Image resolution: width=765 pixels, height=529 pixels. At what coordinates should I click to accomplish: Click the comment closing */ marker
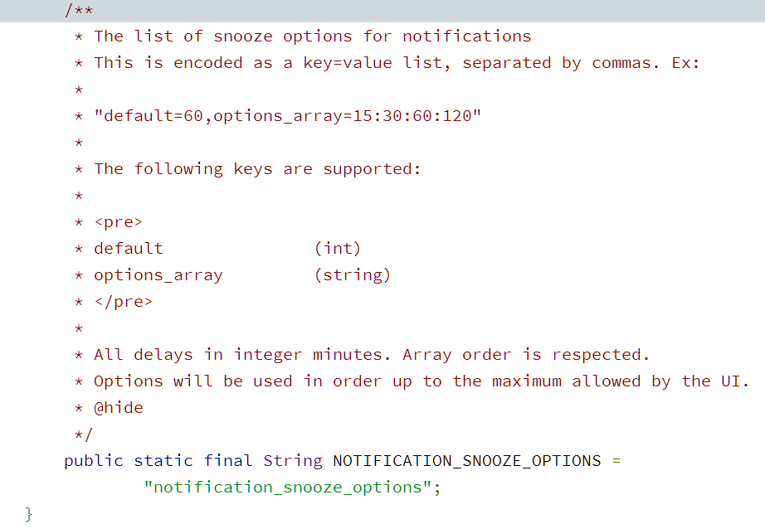pos(83,434)
